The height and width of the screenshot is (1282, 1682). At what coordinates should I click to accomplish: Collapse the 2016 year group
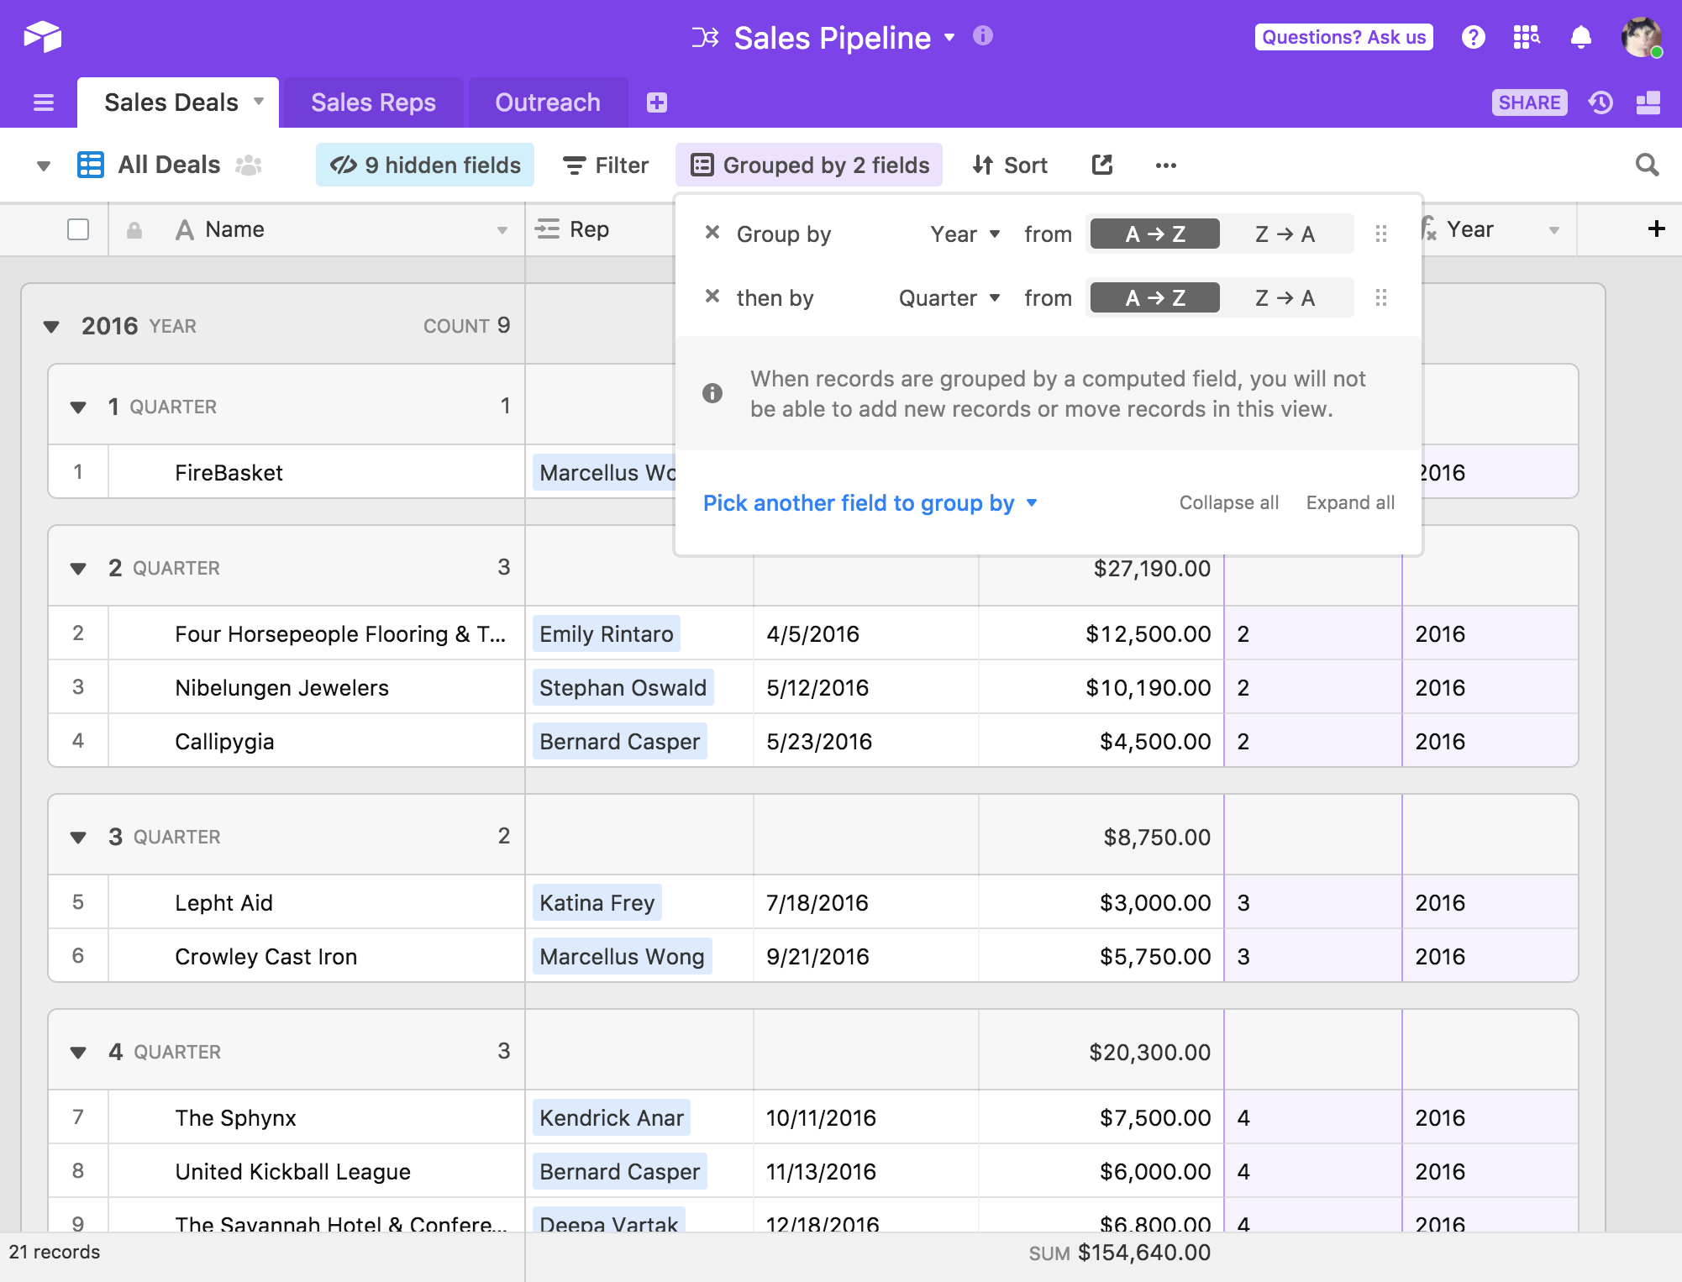[x=51, y=327]
